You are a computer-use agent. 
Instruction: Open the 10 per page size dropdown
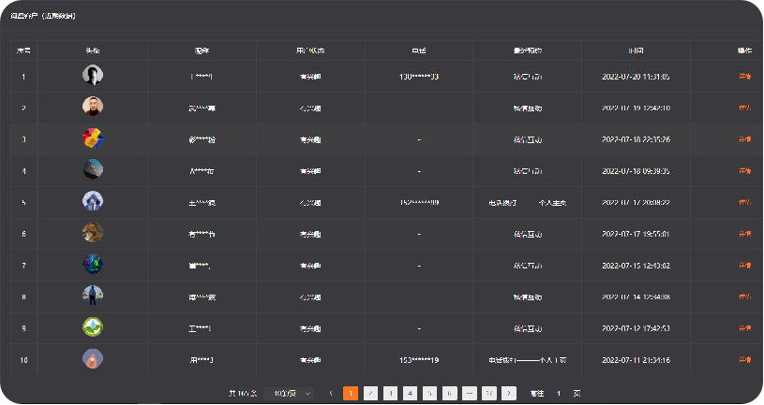point(291,394)
